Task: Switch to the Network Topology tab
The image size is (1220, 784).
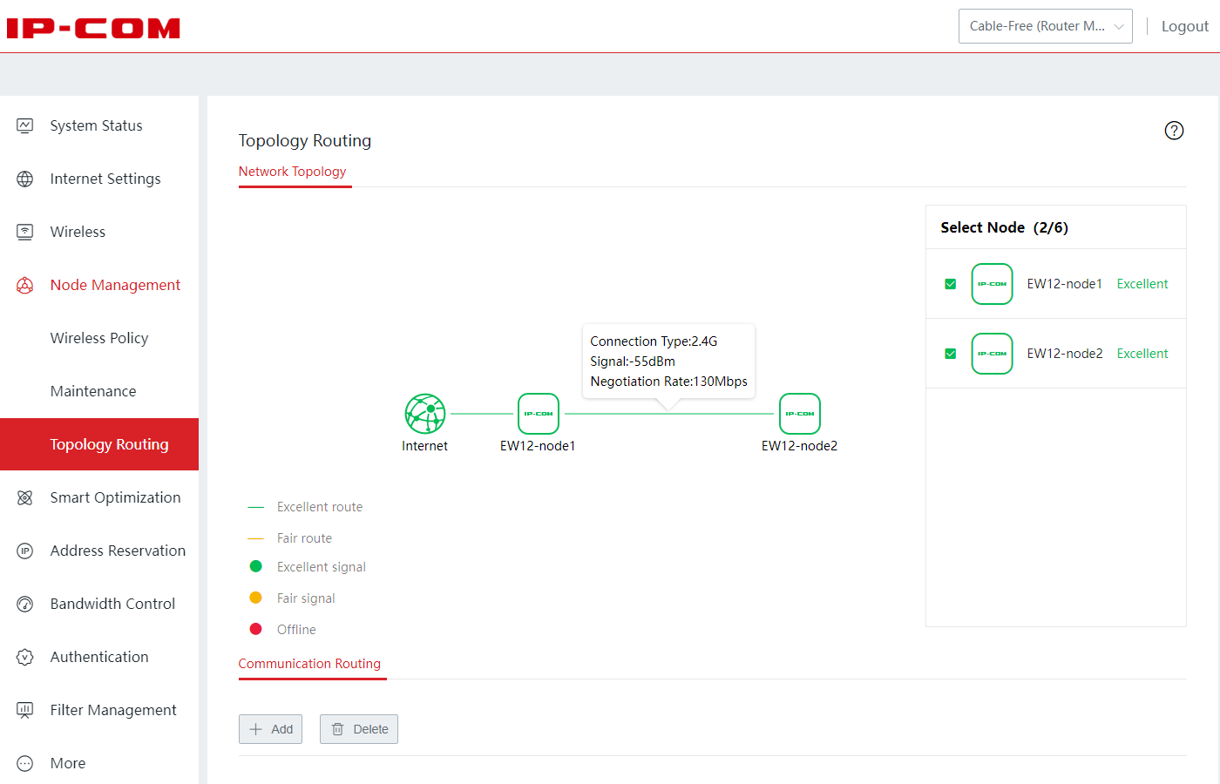Action: coord(292,172)
